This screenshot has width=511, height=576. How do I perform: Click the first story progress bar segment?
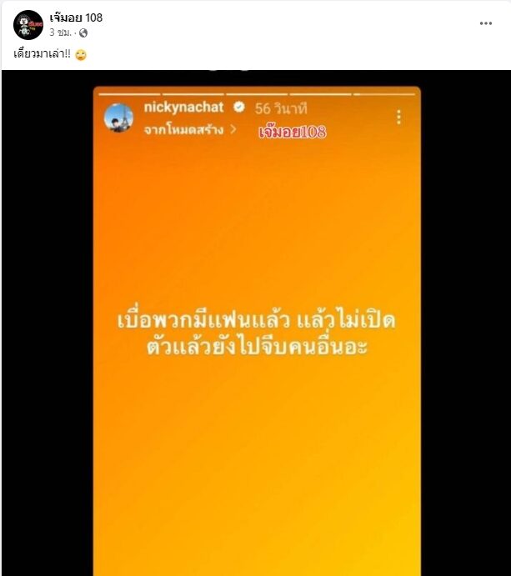click(x=129, y=94)
